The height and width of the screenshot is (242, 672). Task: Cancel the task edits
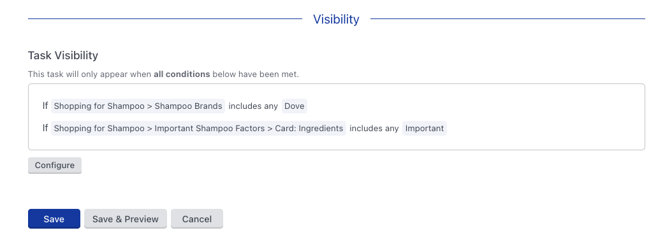point(197,219)
